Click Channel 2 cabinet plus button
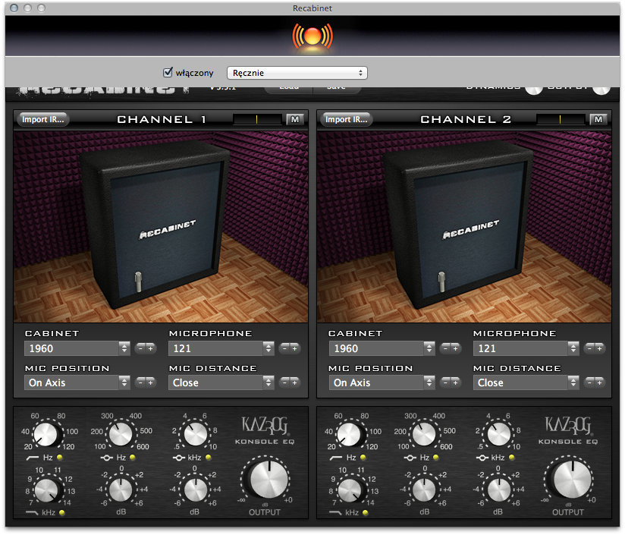This screenshot has height=535, width=625. (456, 348)
